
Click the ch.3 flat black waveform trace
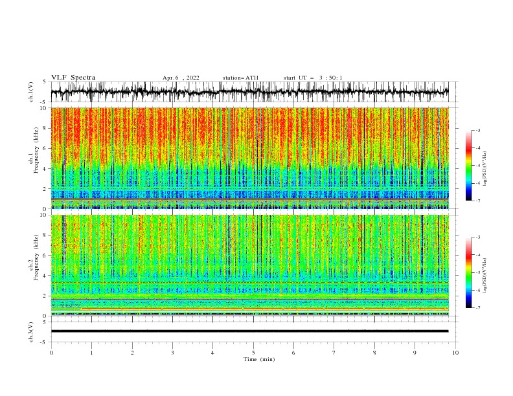coord(249,331)
